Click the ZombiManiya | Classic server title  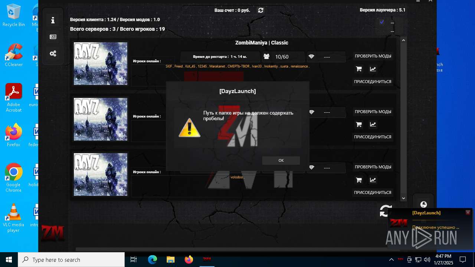tap(262, 43)
